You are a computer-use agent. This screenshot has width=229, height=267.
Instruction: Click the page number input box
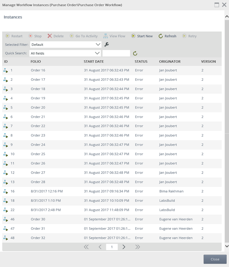point(112,247)
